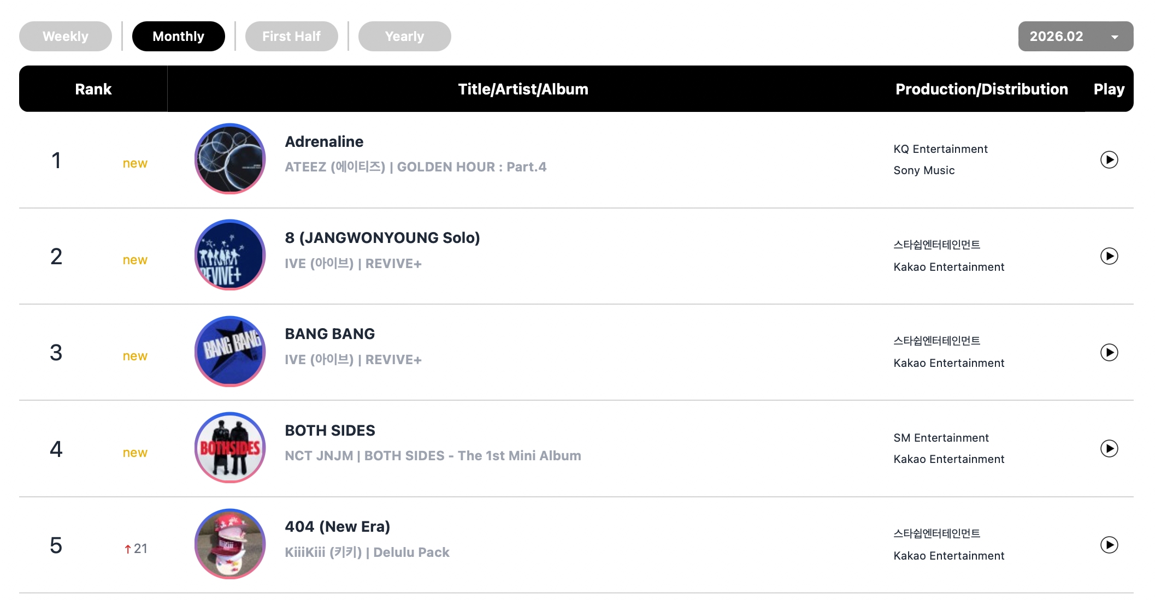Image resolution: width=1155 pixels, height=600 pixels.
Task: Open the BANG BANG cover image
Action: coord(230,352)
